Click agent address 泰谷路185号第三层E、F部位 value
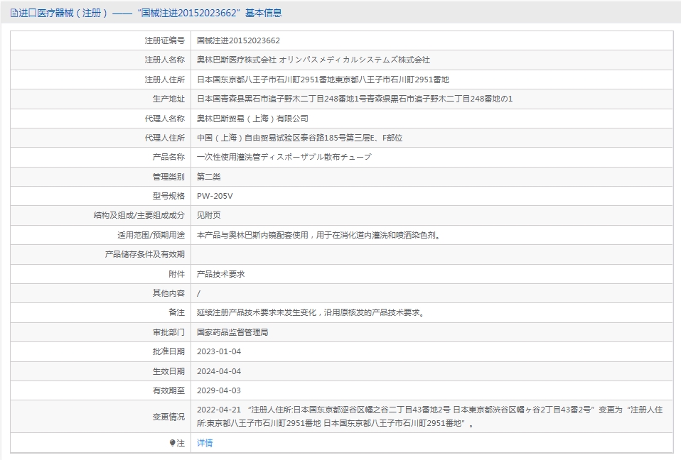This screenshot has height=460, width=681. [x=300, y=138]
